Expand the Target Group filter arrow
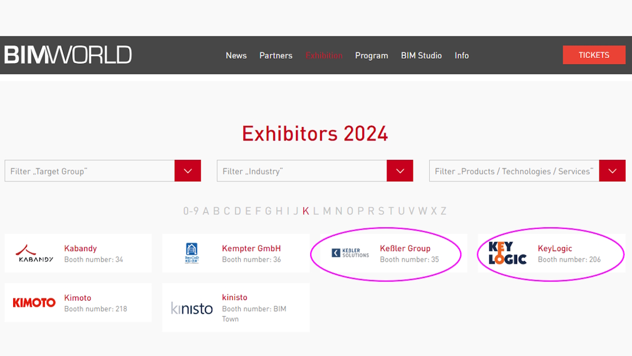Screen dimensions: 632x356 click(187, 171)
